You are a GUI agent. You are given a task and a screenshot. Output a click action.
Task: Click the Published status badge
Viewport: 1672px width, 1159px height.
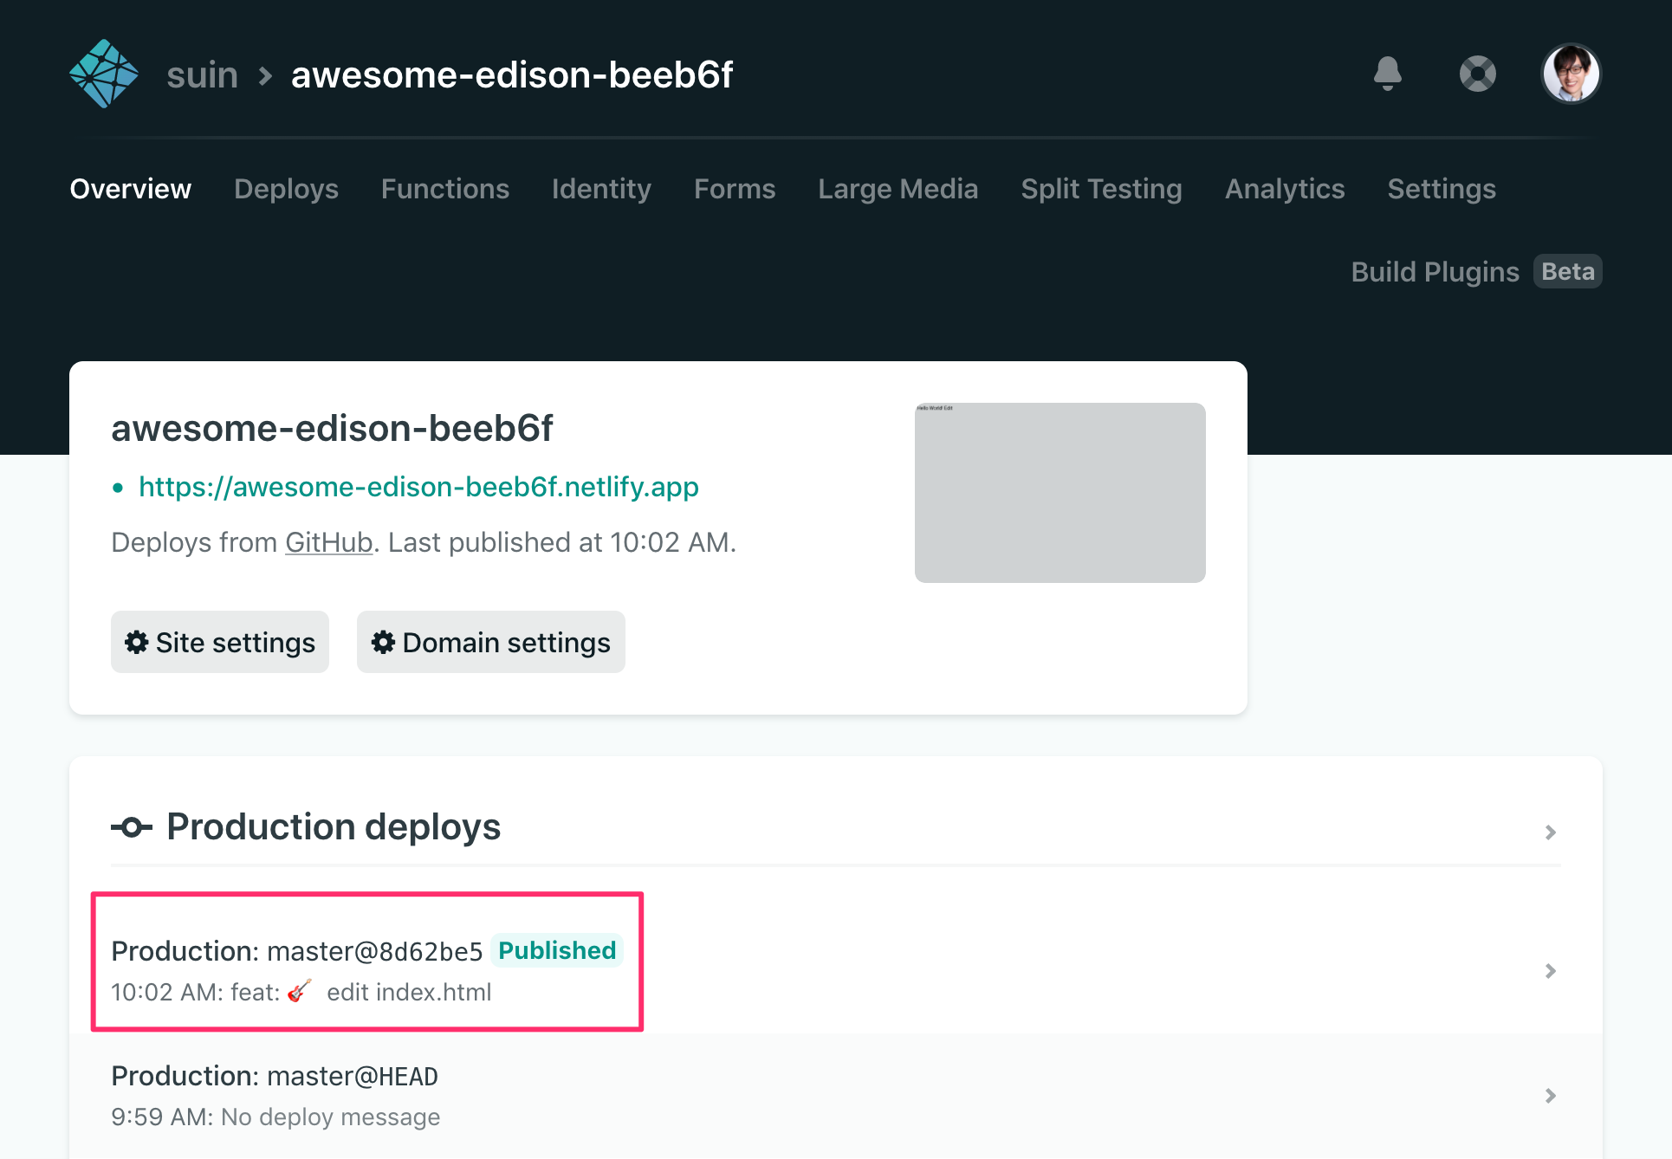coord(557,950)
